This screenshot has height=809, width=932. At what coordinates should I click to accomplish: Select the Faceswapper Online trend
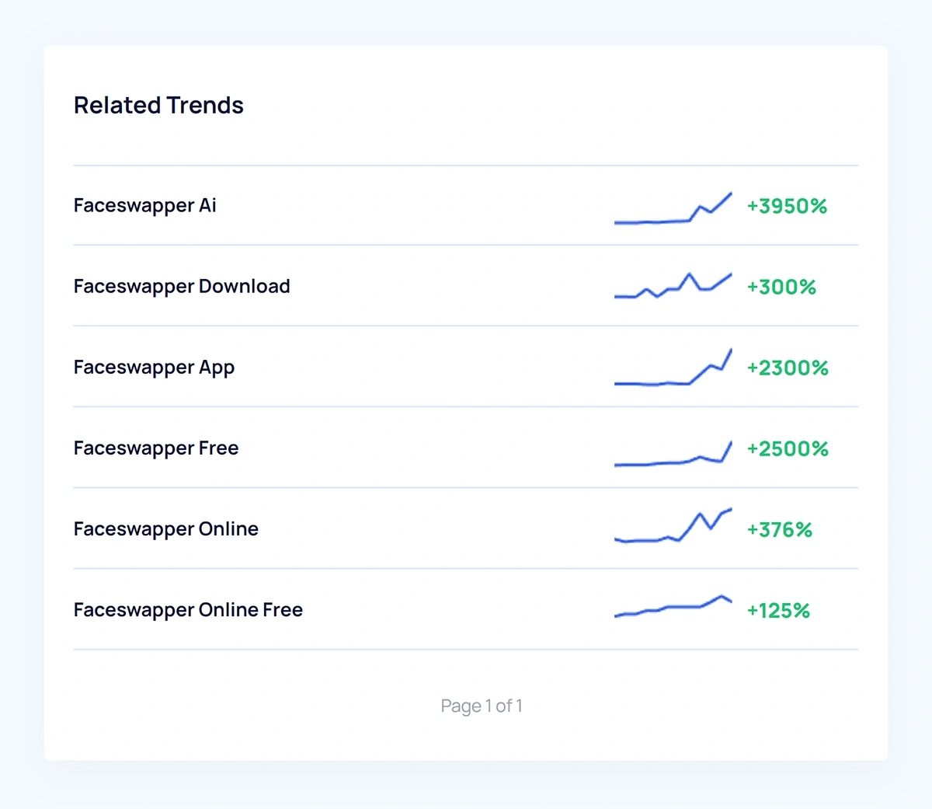165,529
